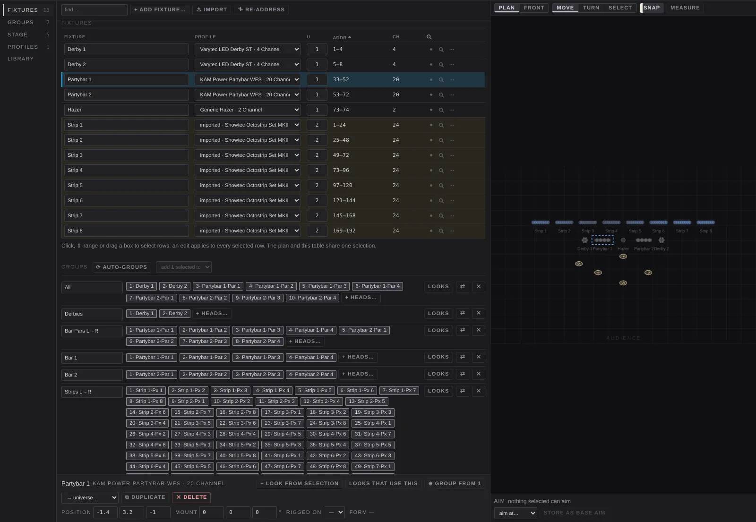
Task: Click the Partybar 2 symbol on the plan
Action: click(x=644, y=240)
